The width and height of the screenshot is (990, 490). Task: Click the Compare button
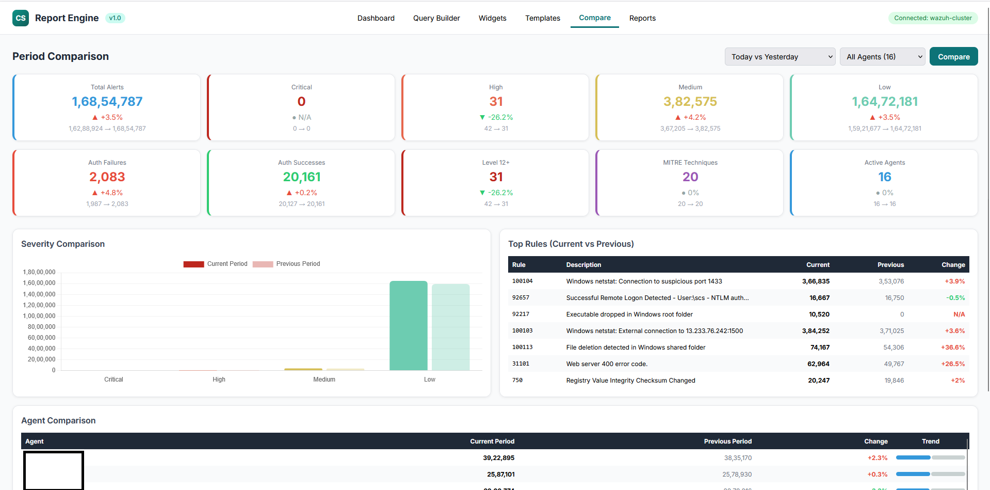click(953, 56)
